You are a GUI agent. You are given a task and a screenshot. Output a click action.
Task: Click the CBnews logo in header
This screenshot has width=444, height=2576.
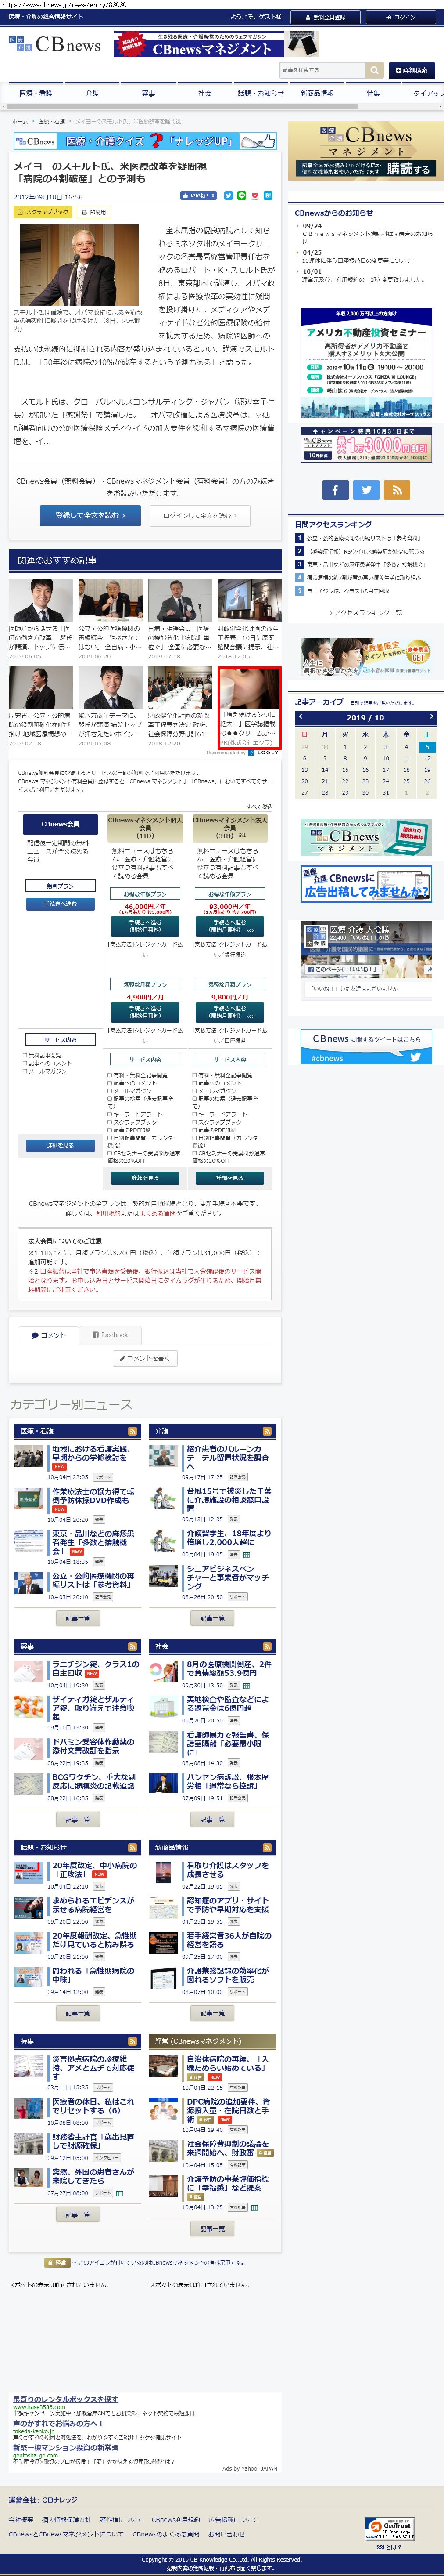pyautogui.click(x=54, y=44)
